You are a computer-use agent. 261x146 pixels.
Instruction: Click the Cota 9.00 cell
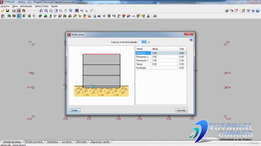[x=182, y=53]
